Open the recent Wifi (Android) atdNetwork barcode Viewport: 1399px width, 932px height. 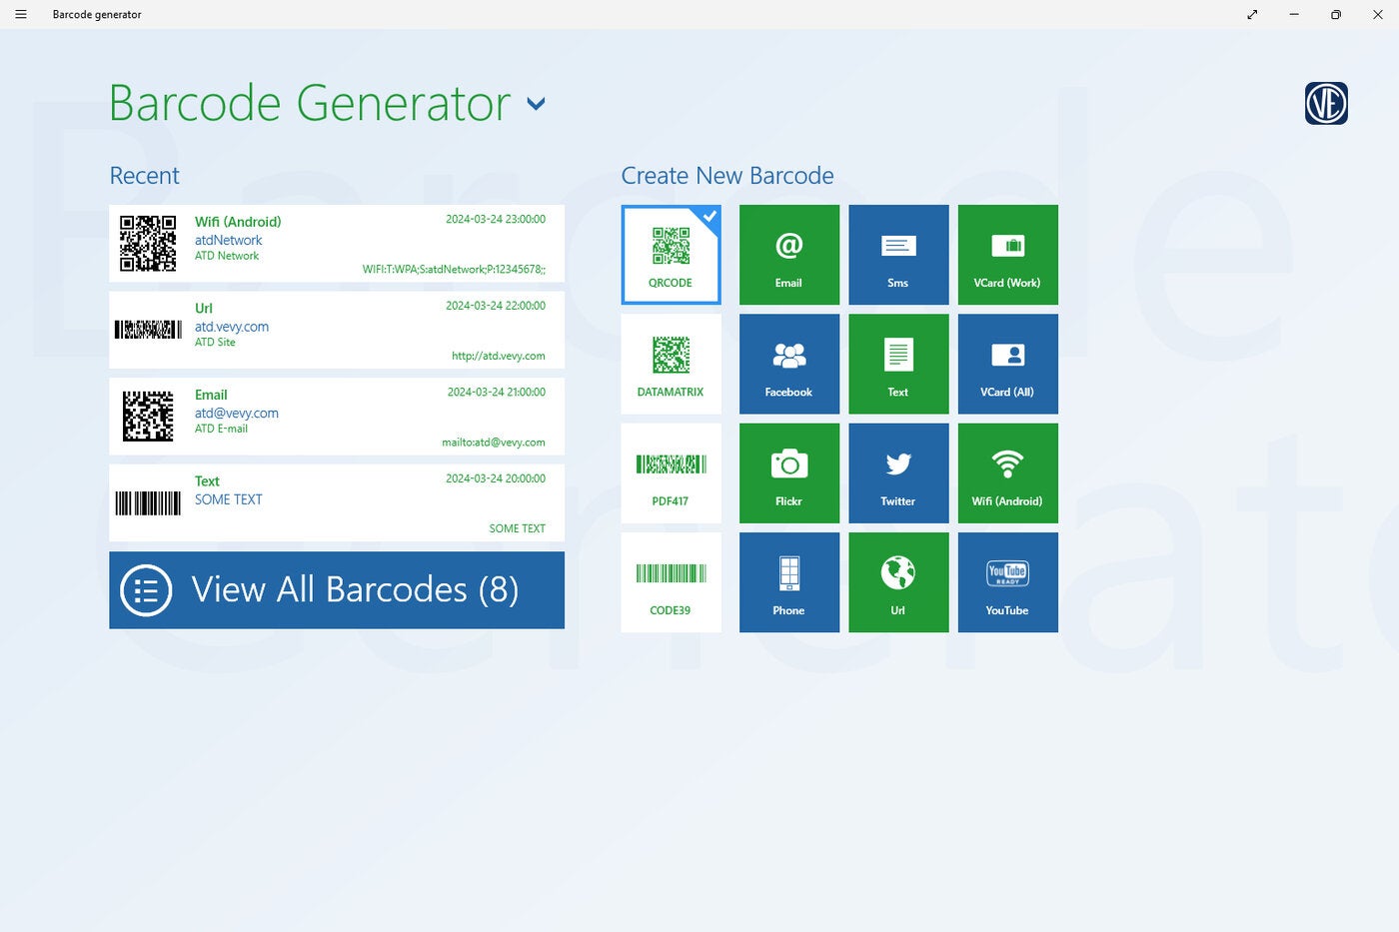point(337,244)
